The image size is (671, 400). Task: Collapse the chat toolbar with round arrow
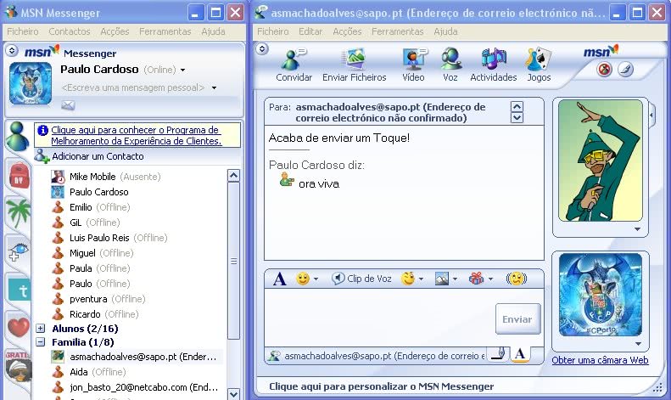pos(260,50)
